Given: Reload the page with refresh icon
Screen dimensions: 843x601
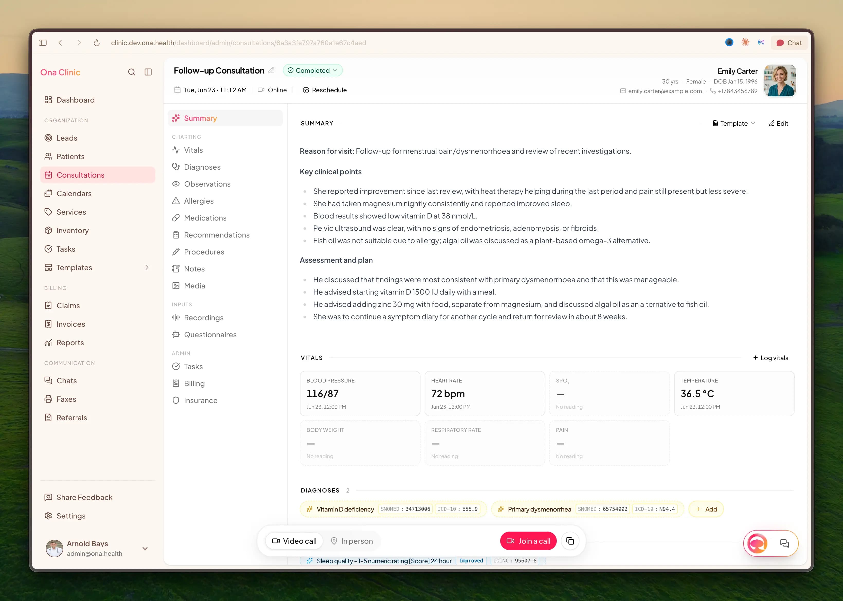Looking at the screenshot, I should [x=97, y=43].
